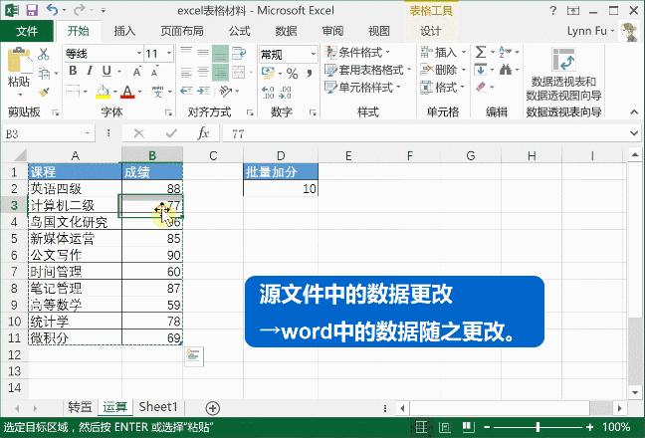Decrease indent in alignment group
The image size is (645, 438).
186,91
